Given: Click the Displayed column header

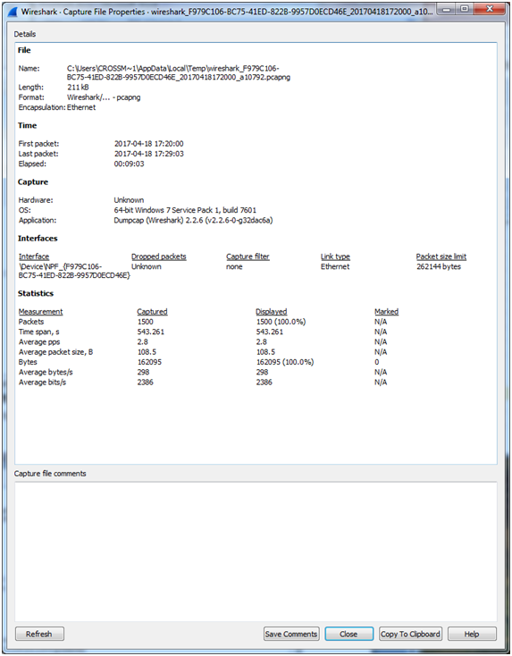Looking at the screenshot, I should [271, 312].
